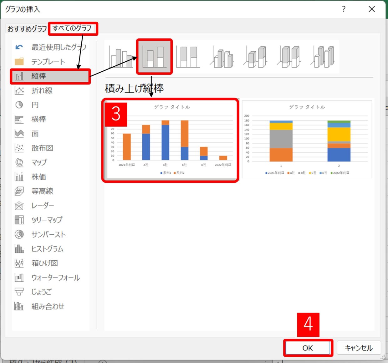Click the help question mark icon
This screenshot has width=388, height=363.
pyautogui.click(x=344, y=9)
